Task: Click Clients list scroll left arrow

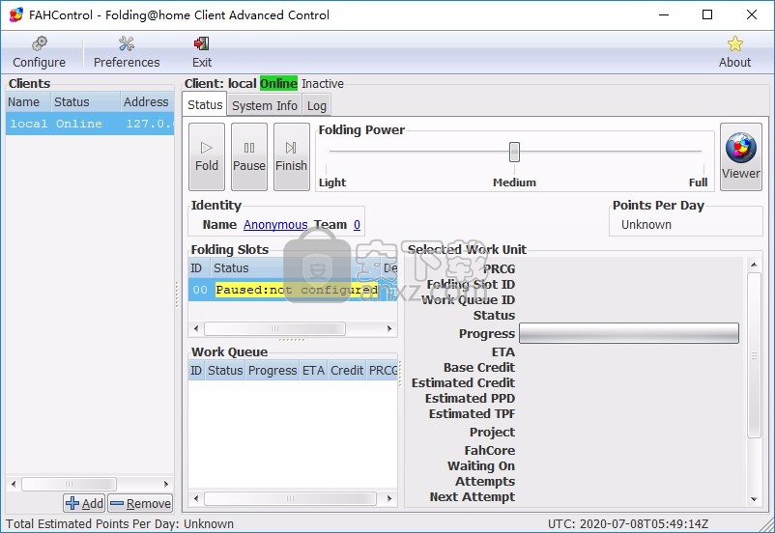Action: click(x=14, y=484)
